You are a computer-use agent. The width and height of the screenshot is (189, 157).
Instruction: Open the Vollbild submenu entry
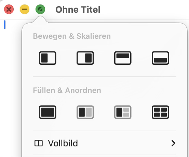click(105, 143)
